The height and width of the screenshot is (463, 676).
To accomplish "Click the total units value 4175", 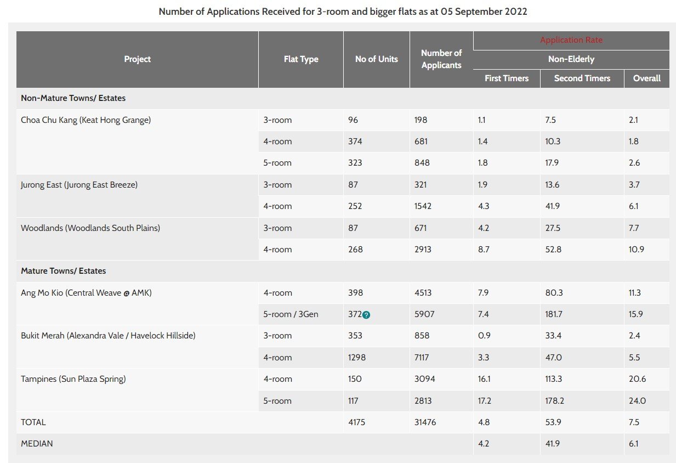I will tap(356, 422).
